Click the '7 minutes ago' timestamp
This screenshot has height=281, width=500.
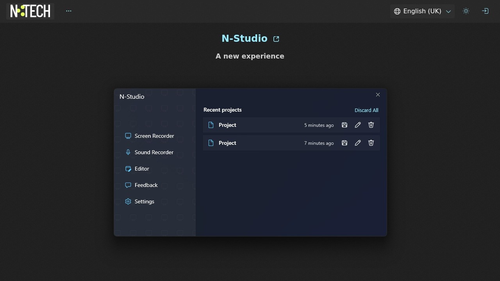coord(319,143)
